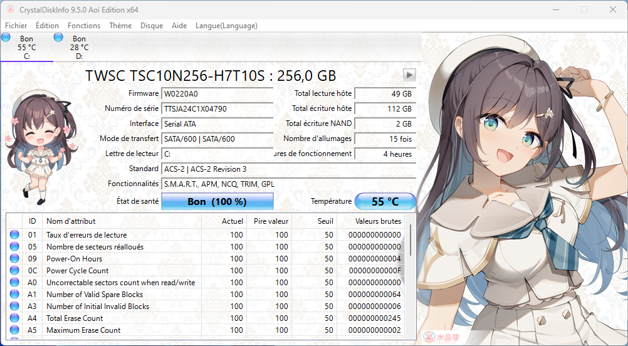The image size is (628, 346).
Task: Click raw value 000000000245
Action: (x=374, y=318)
